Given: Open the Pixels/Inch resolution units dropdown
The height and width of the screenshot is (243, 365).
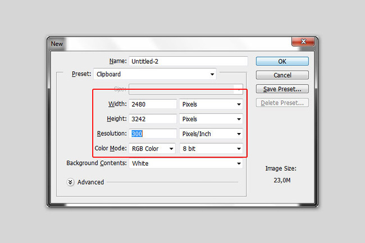Looking at the screenshot, I should point(211,134).
